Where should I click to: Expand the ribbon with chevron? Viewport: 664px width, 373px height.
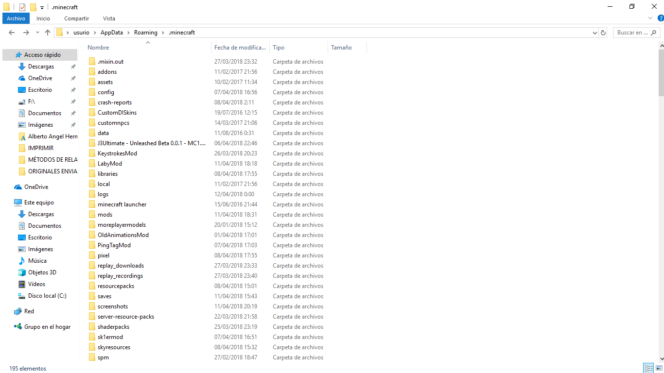point(650,18)
